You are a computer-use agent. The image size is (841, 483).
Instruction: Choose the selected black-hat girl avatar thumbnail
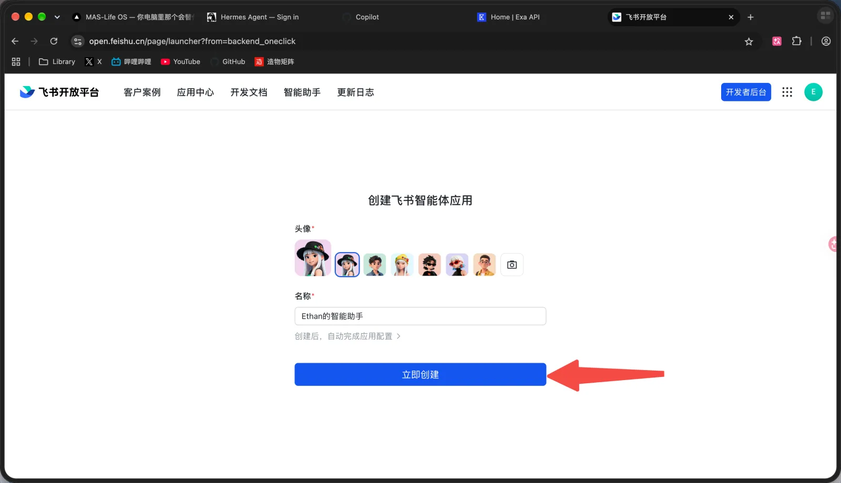click(x=347, y=265)
